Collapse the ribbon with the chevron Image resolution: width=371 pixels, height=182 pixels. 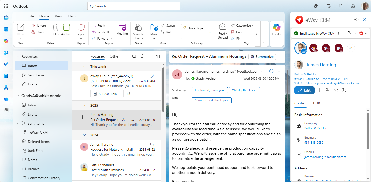[x=264, y=42]
